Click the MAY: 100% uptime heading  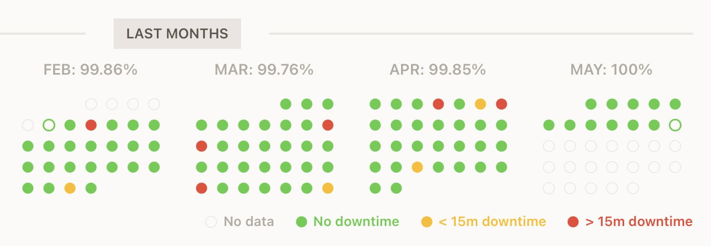[612, 69]
